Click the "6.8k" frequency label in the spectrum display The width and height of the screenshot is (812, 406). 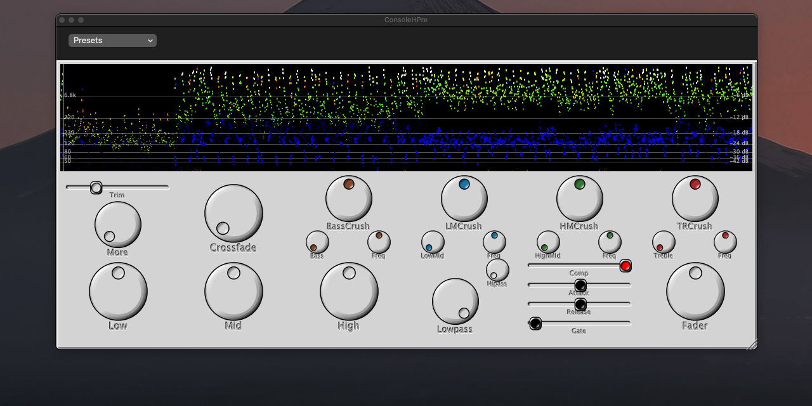70,95
